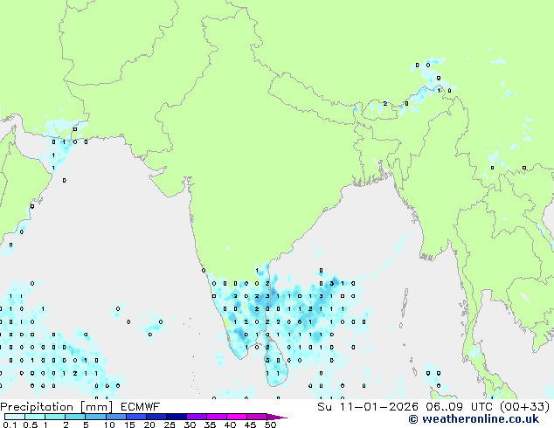Click the 0.1 mm legend color swatch
This screenshot has height=428, width=554.
(x=15, y=417)
